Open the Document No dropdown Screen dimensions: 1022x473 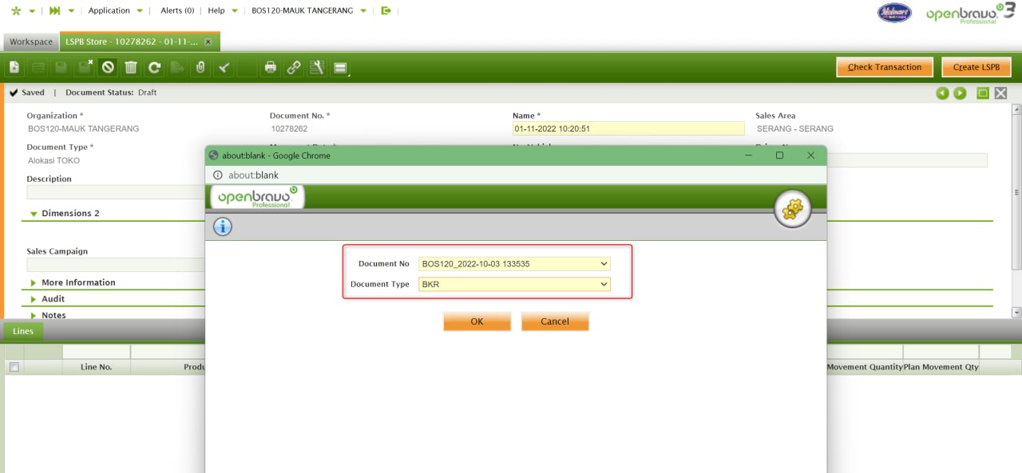tap(514, 264)
